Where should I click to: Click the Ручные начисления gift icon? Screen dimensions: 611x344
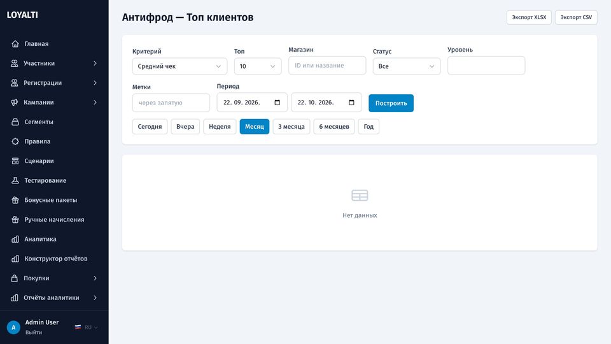point(15,220)
